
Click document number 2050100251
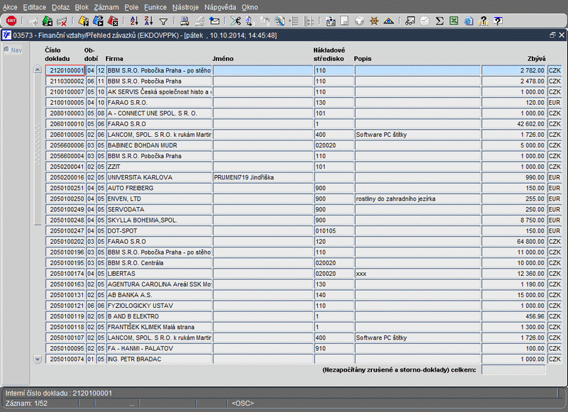point(65,188)
